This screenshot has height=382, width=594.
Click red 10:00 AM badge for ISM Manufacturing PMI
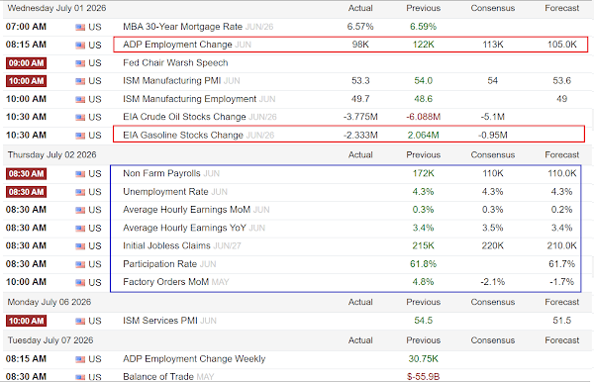pyautogui.click(x=26, y=81)
